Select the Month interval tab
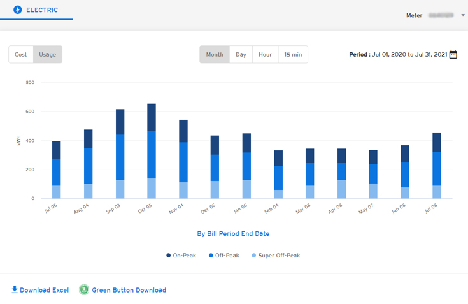468x304 pixels. pyautogui.click(x=215, y=55)
